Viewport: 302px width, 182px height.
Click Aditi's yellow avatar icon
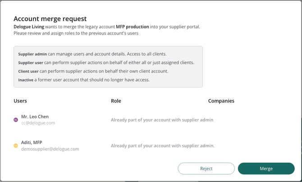click(16, 146)
